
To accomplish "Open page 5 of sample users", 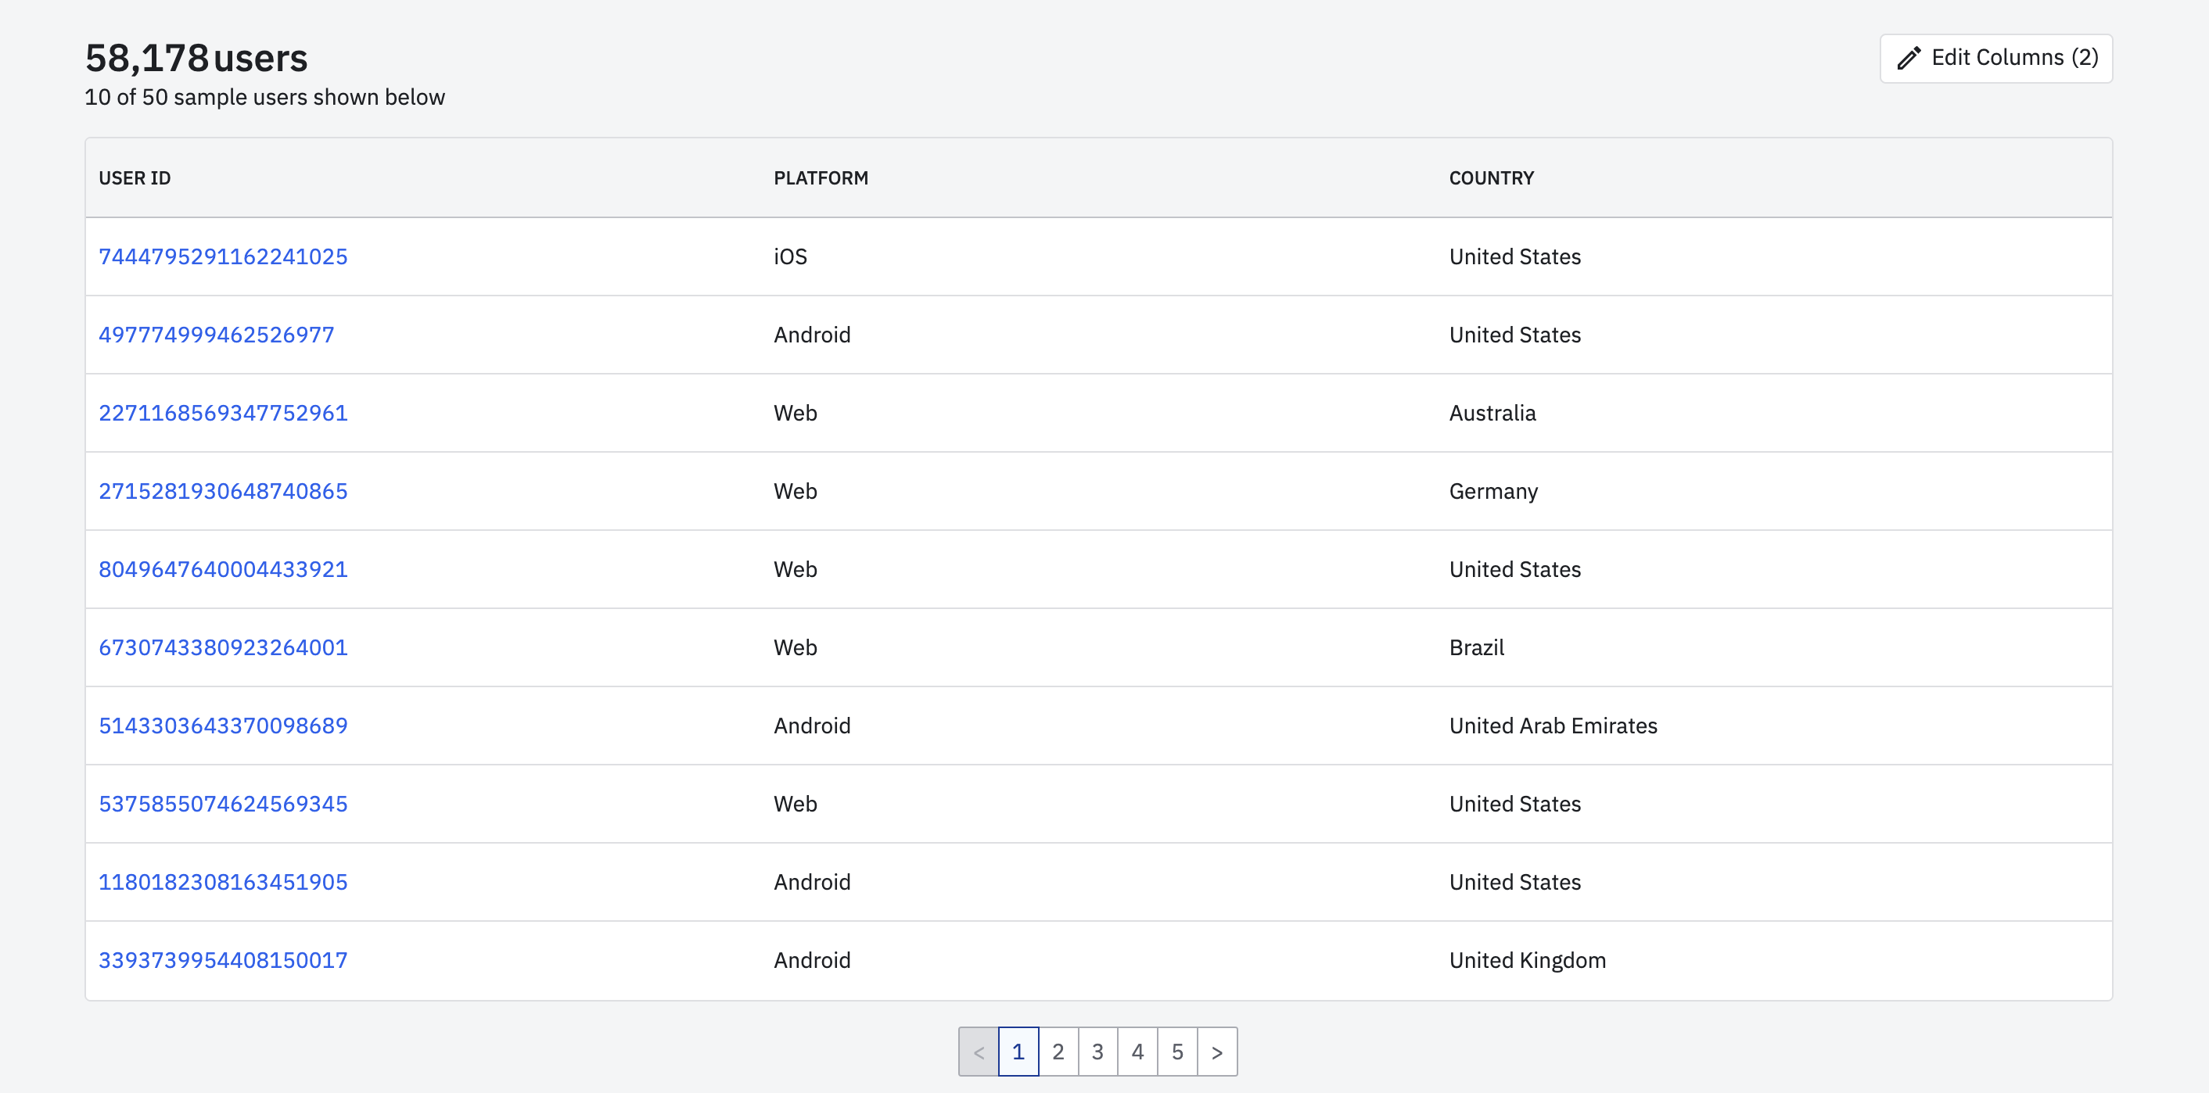I will tap(1177, 1052).
